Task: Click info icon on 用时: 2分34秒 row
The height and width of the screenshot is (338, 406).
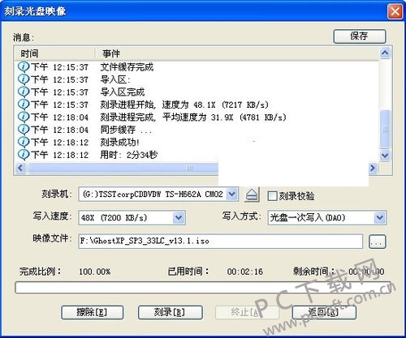Action: (x=24, y=155)
